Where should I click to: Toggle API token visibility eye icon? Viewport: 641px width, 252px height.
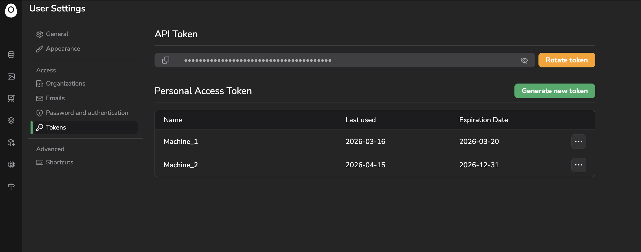[524, 60]
